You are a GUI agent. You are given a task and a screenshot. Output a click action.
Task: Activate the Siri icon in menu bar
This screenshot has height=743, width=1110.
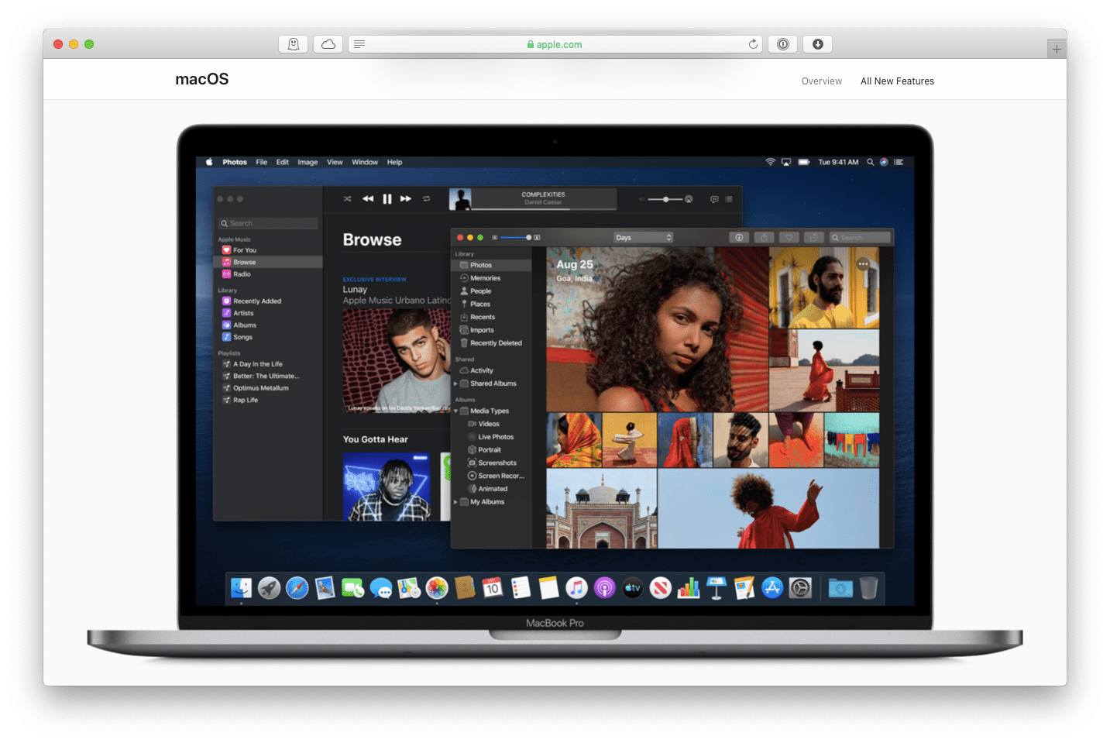point(884,162)
